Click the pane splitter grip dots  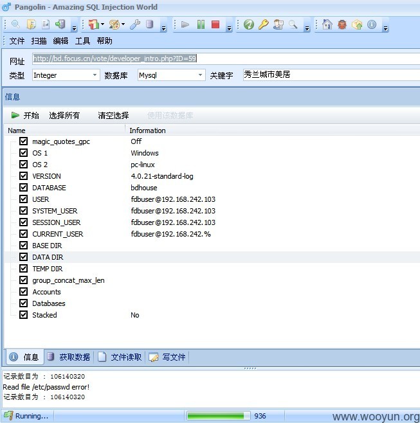pyautogui.click(x=250, y=368)
